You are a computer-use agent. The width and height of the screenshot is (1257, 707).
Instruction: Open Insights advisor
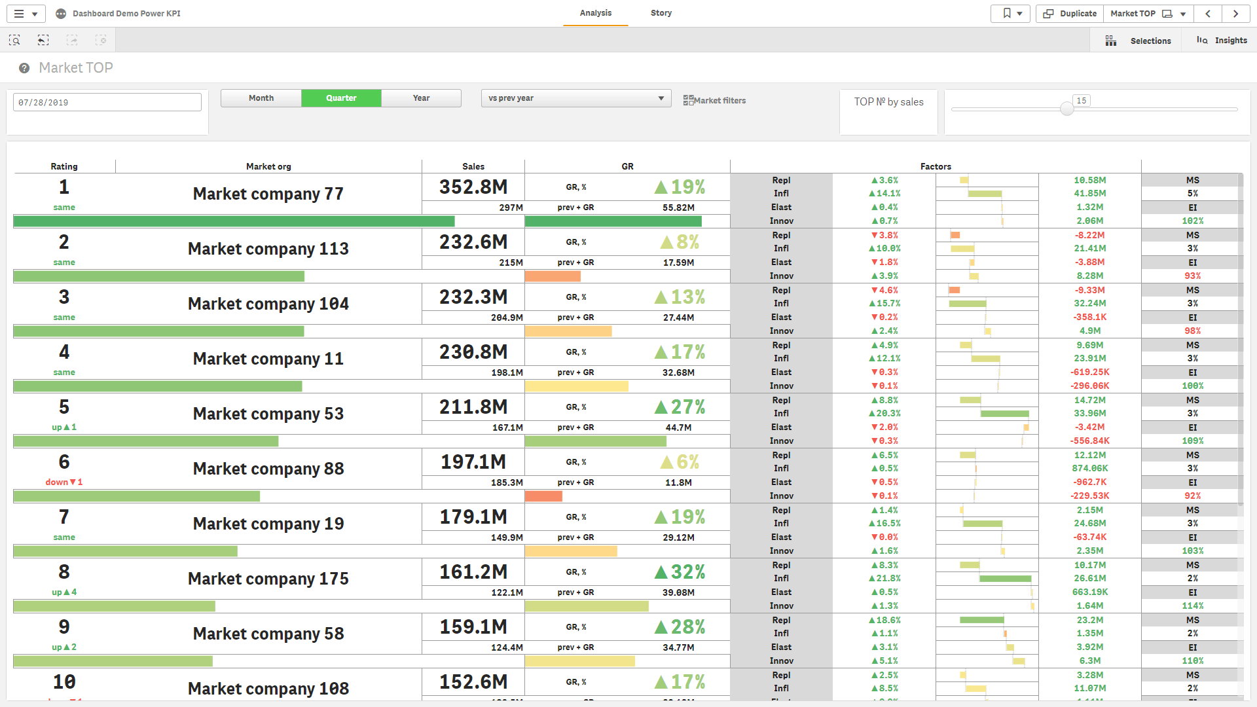[1222, 41]
